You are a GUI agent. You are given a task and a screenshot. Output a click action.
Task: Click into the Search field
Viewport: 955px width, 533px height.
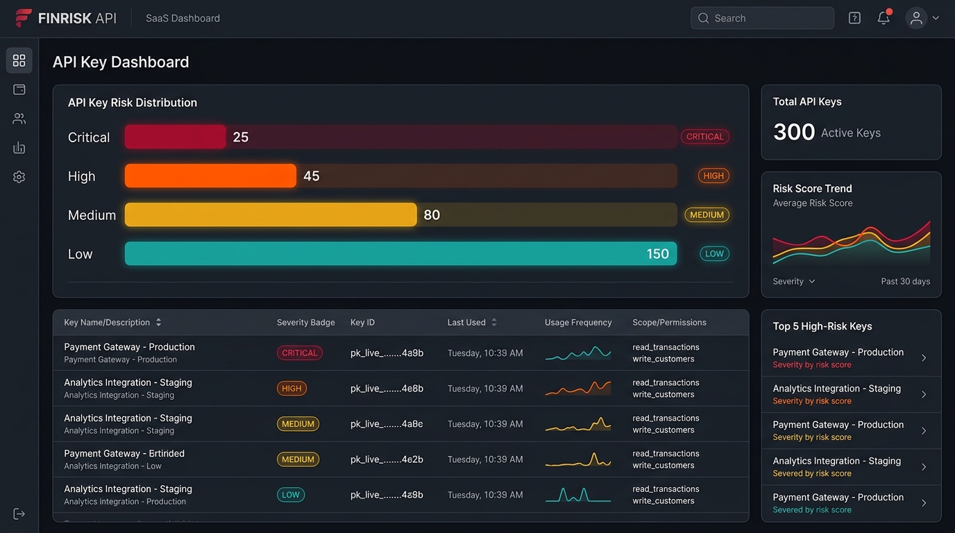[762, 18]
